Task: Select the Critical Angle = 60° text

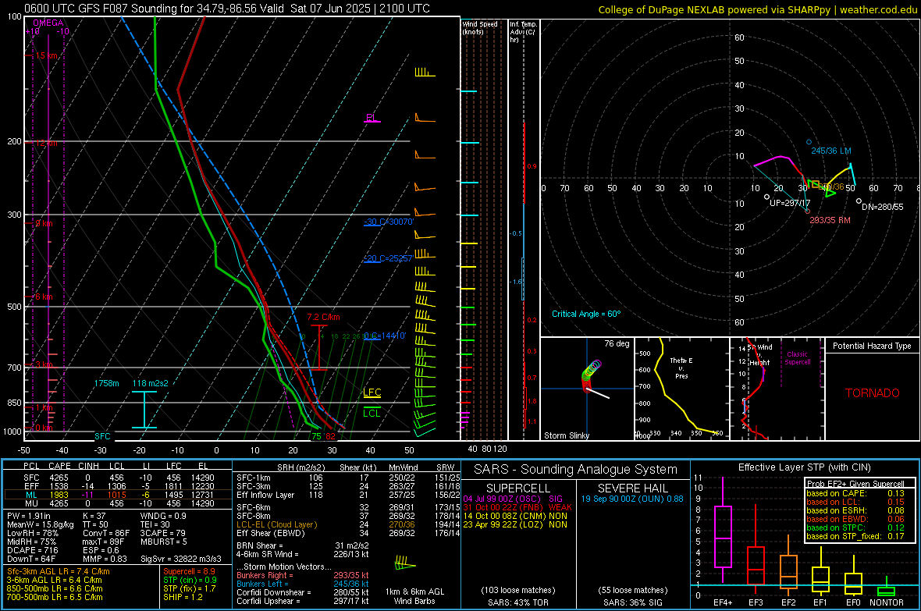Action: (585, 314)
